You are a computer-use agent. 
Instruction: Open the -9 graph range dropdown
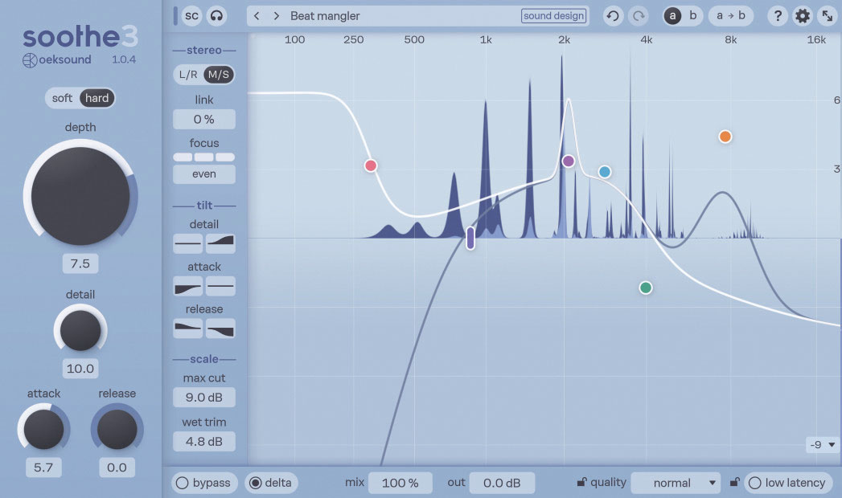[x=822, y=444]
